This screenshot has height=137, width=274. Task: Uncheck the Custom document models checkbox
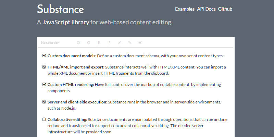tap(44, 55)
